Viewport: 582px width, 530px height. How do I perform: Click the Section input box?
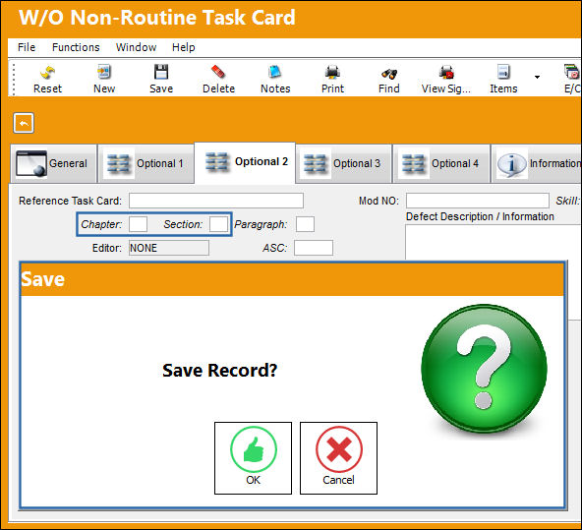218,224
